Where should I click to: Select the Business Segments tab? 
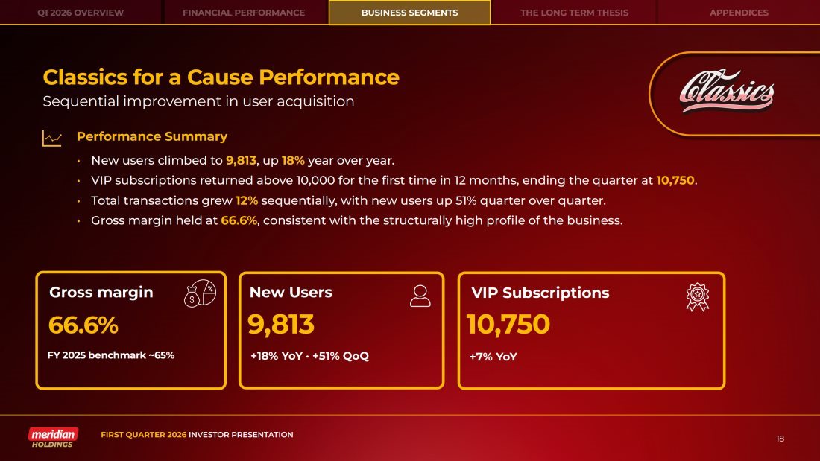click(409, 13)
